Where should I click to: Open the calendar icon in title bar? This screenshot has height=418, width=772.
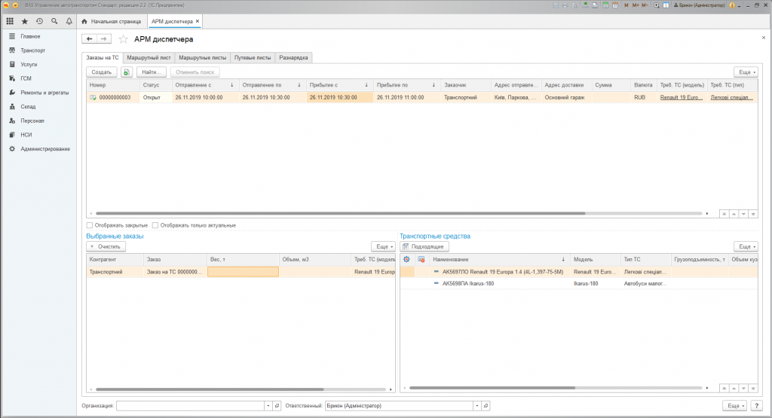pyautogui.click(x=615, y=5)
